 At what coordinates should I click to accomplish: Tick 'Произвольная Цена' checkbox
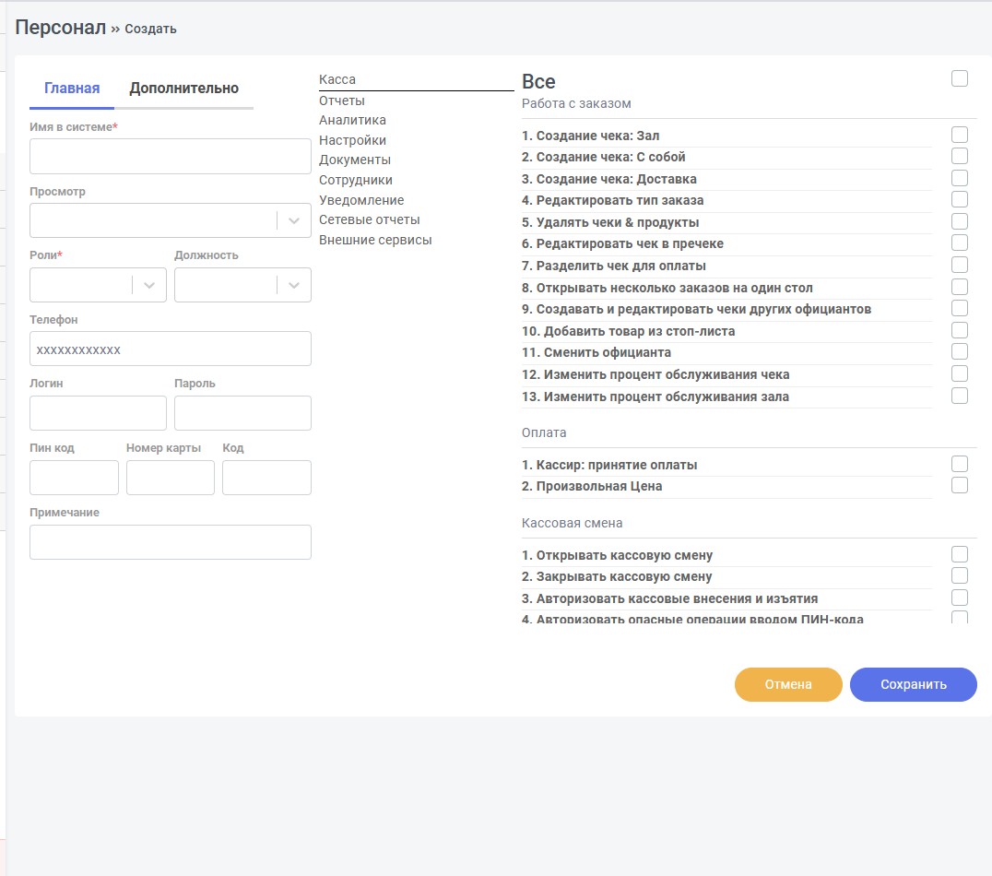(959, 485)
